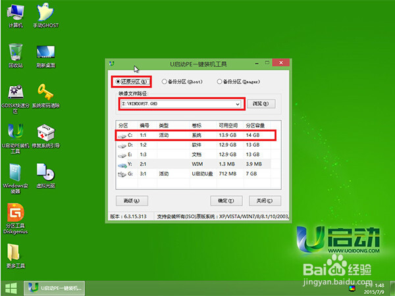Click the colorful system tray icon
The height and width of the screenshot is (296, 395).
(352, 289)
